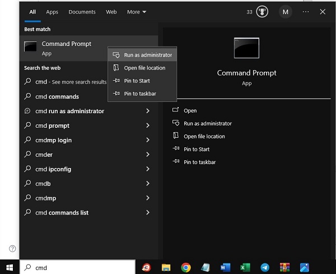Switch to the Documents search tab

coord(82,12)
